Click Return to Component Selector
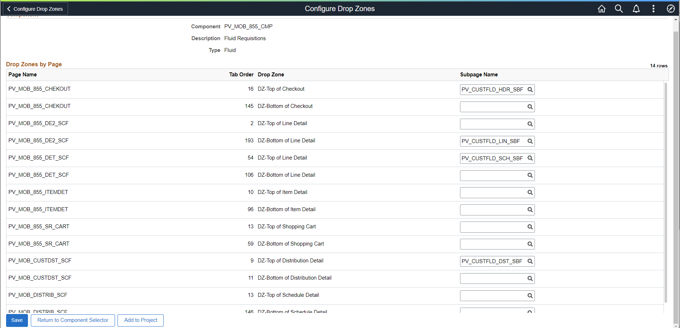This screenshot has height=328, width=680. (73, 320)
